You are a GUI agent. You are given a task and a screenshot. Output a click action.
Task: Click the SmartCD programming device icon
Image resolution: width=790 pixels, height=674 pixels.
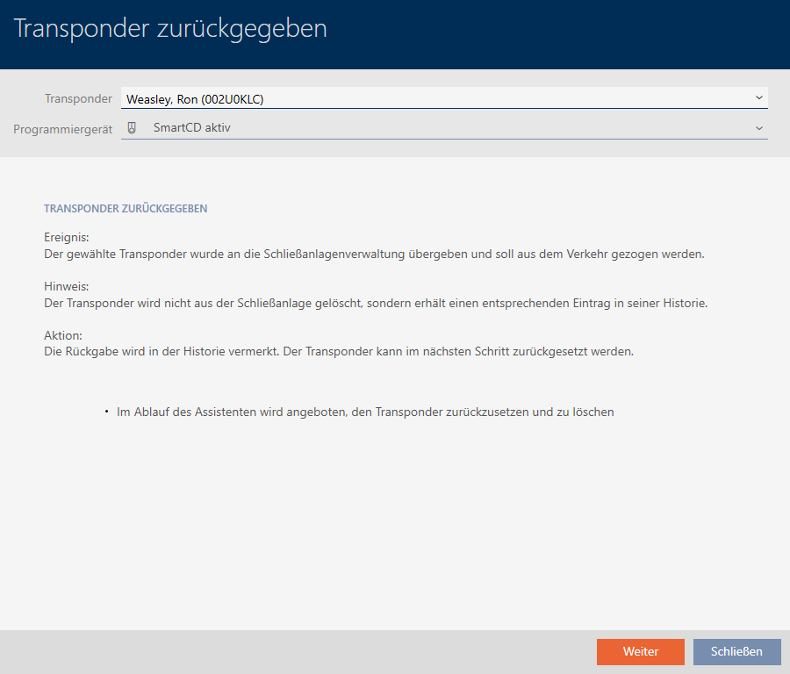coord(132,128)
